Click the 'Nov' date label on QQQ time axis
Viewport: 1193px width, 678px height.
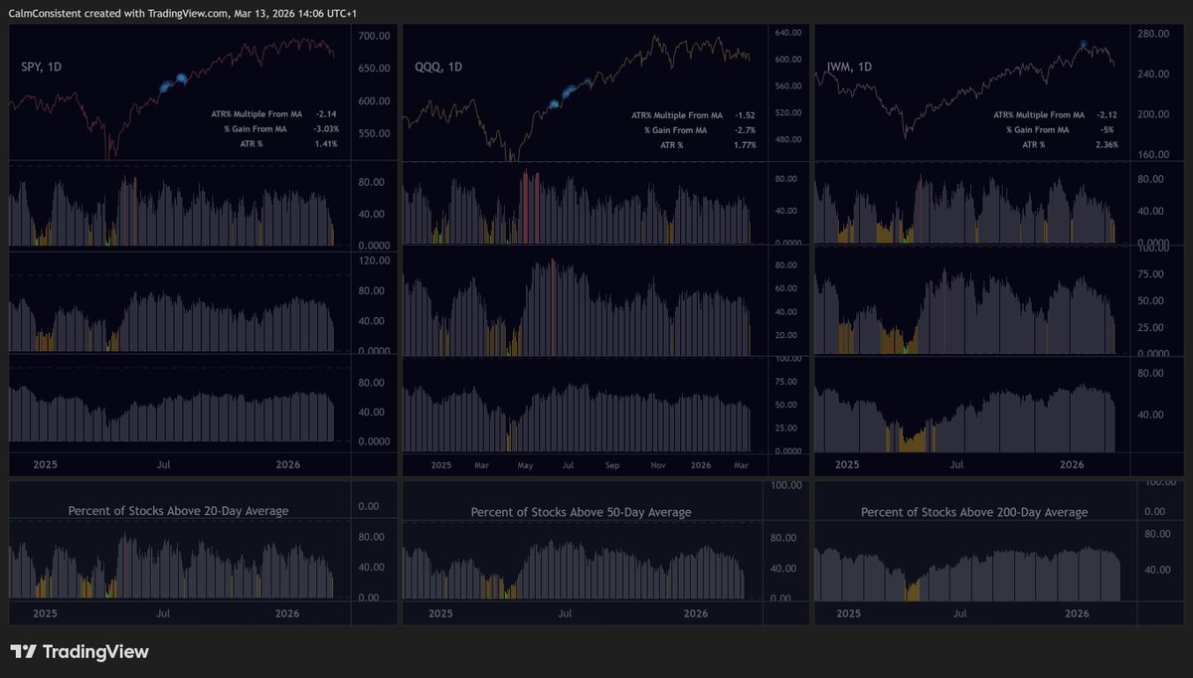[x=657, y=465]
